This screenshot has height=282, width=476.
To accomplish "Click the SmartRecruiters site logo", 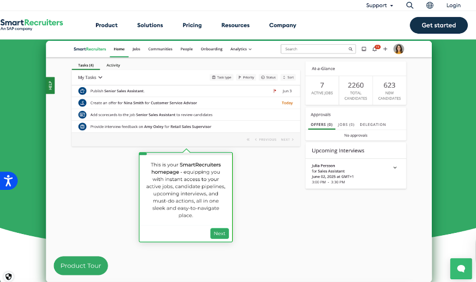I will pyautogui.click(x=31, y=25).
